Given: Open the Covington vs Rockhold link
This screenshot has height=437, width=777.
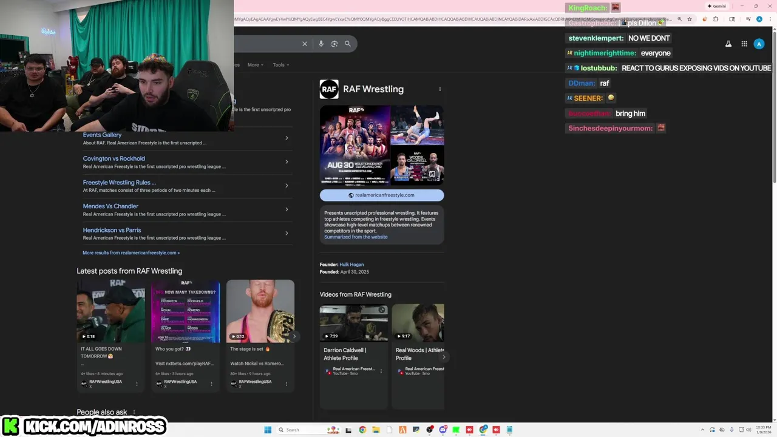Looking at the screenshot, I should click(x=114, y=158).
